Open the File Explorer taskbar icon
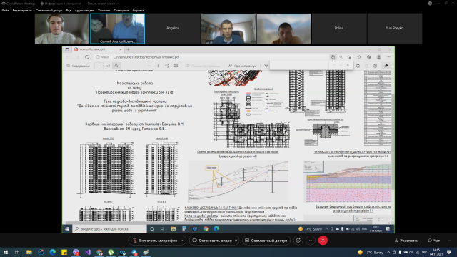This screenshot has height=257, width=457. 29,252
